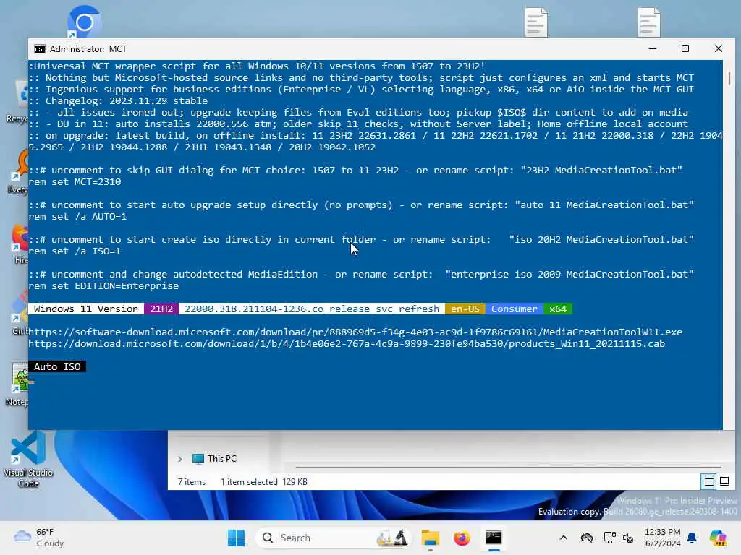Minimize the MCT console window
This screenshot has width=741, height=555.
coord(653,48)
